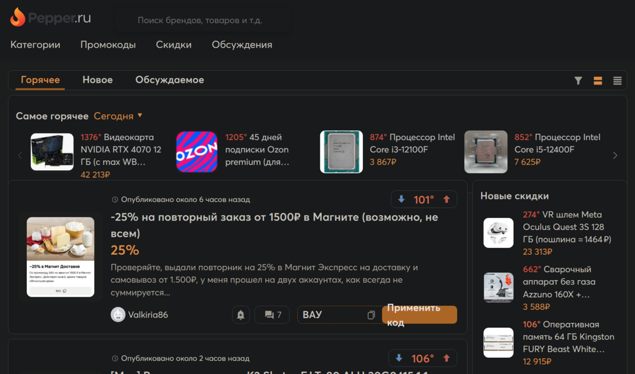Click the ВАУ promo code field

pyautogui.click(x=340, y=315)
